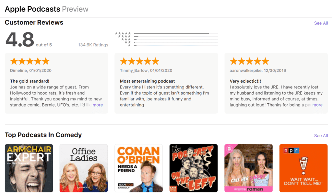The image size is (332, 194).
Task: Click the review title 'The gold standard!'
Action: tap(30, 81)
